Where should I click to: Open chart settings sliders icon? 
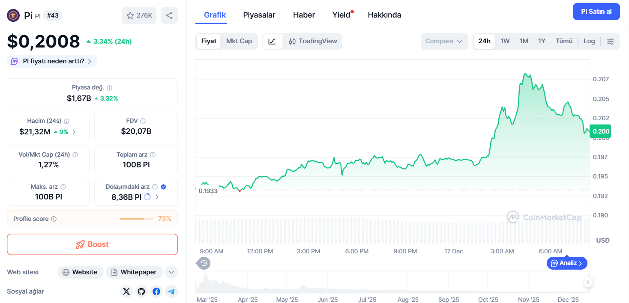pyautogui.click(x=611, y=41)
